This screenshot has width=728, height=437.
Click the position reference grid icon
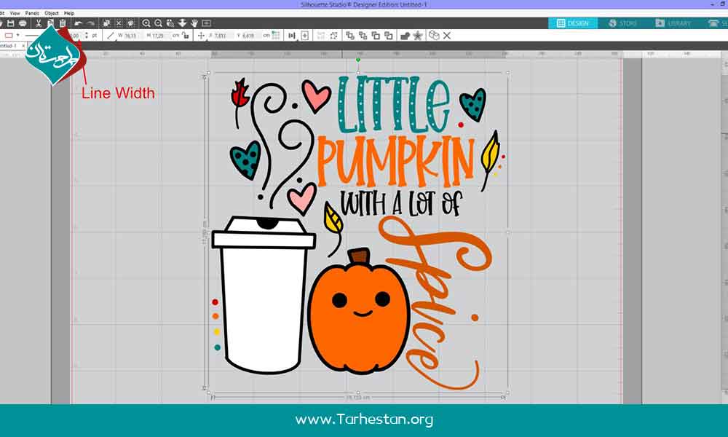coord(276,35)
